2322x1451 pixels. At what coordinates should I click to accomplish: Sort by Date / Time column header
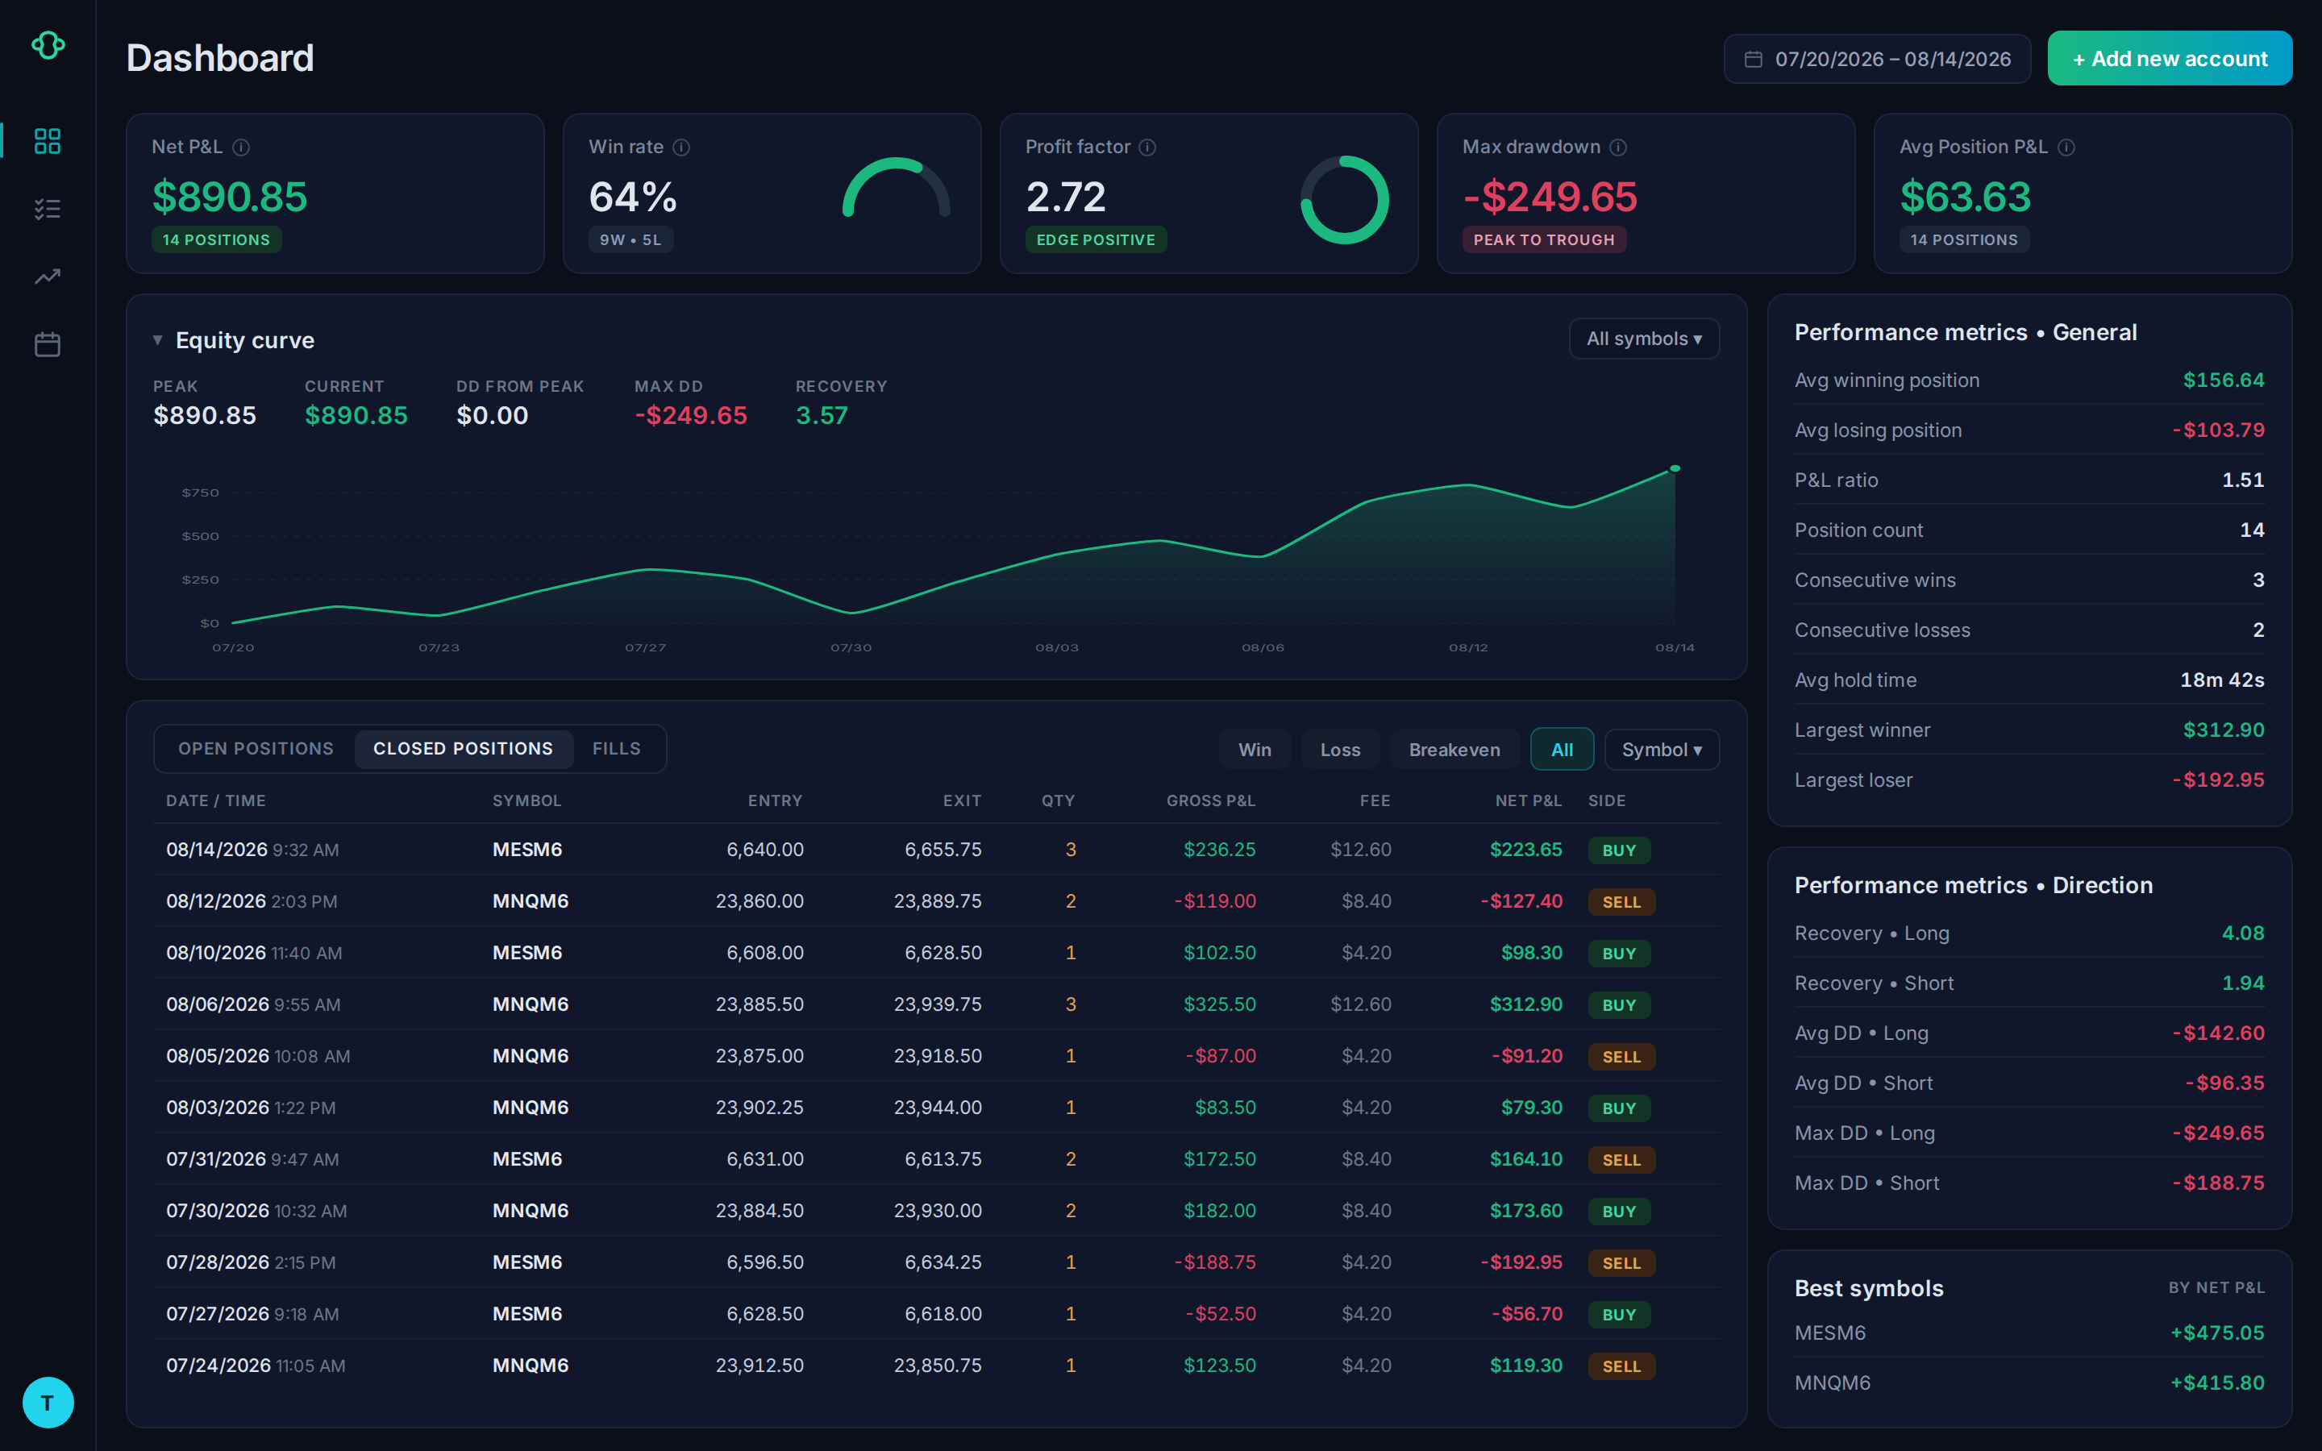[216, 800]
